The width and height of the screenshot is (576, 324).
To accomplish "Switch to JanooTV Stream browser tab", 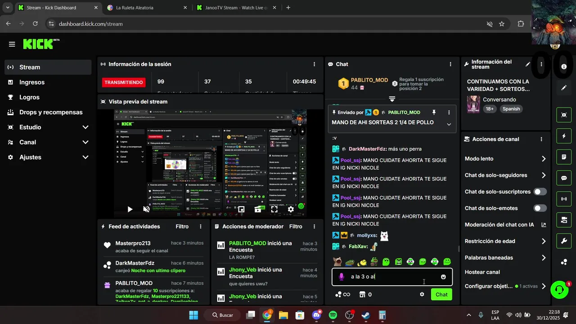I will pyautogui.click(x=237, y=8).
